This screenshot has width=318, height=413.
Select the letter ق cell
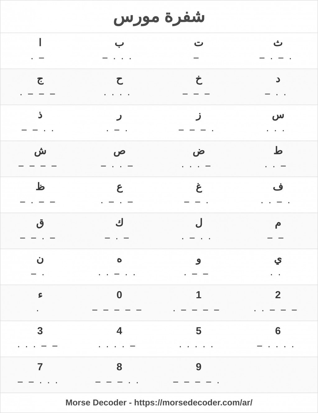[40, 231]
